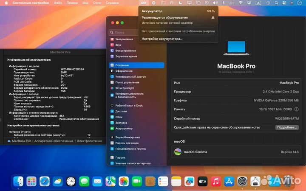
Task: Open the Wi-Fi menu in the menu bar
Action: [241, 3]
